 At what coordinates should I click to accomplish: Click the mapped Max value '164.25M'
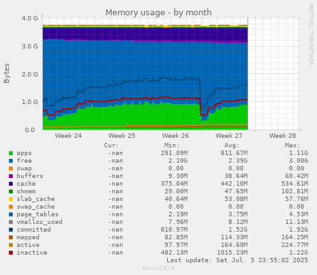(295, 237)
